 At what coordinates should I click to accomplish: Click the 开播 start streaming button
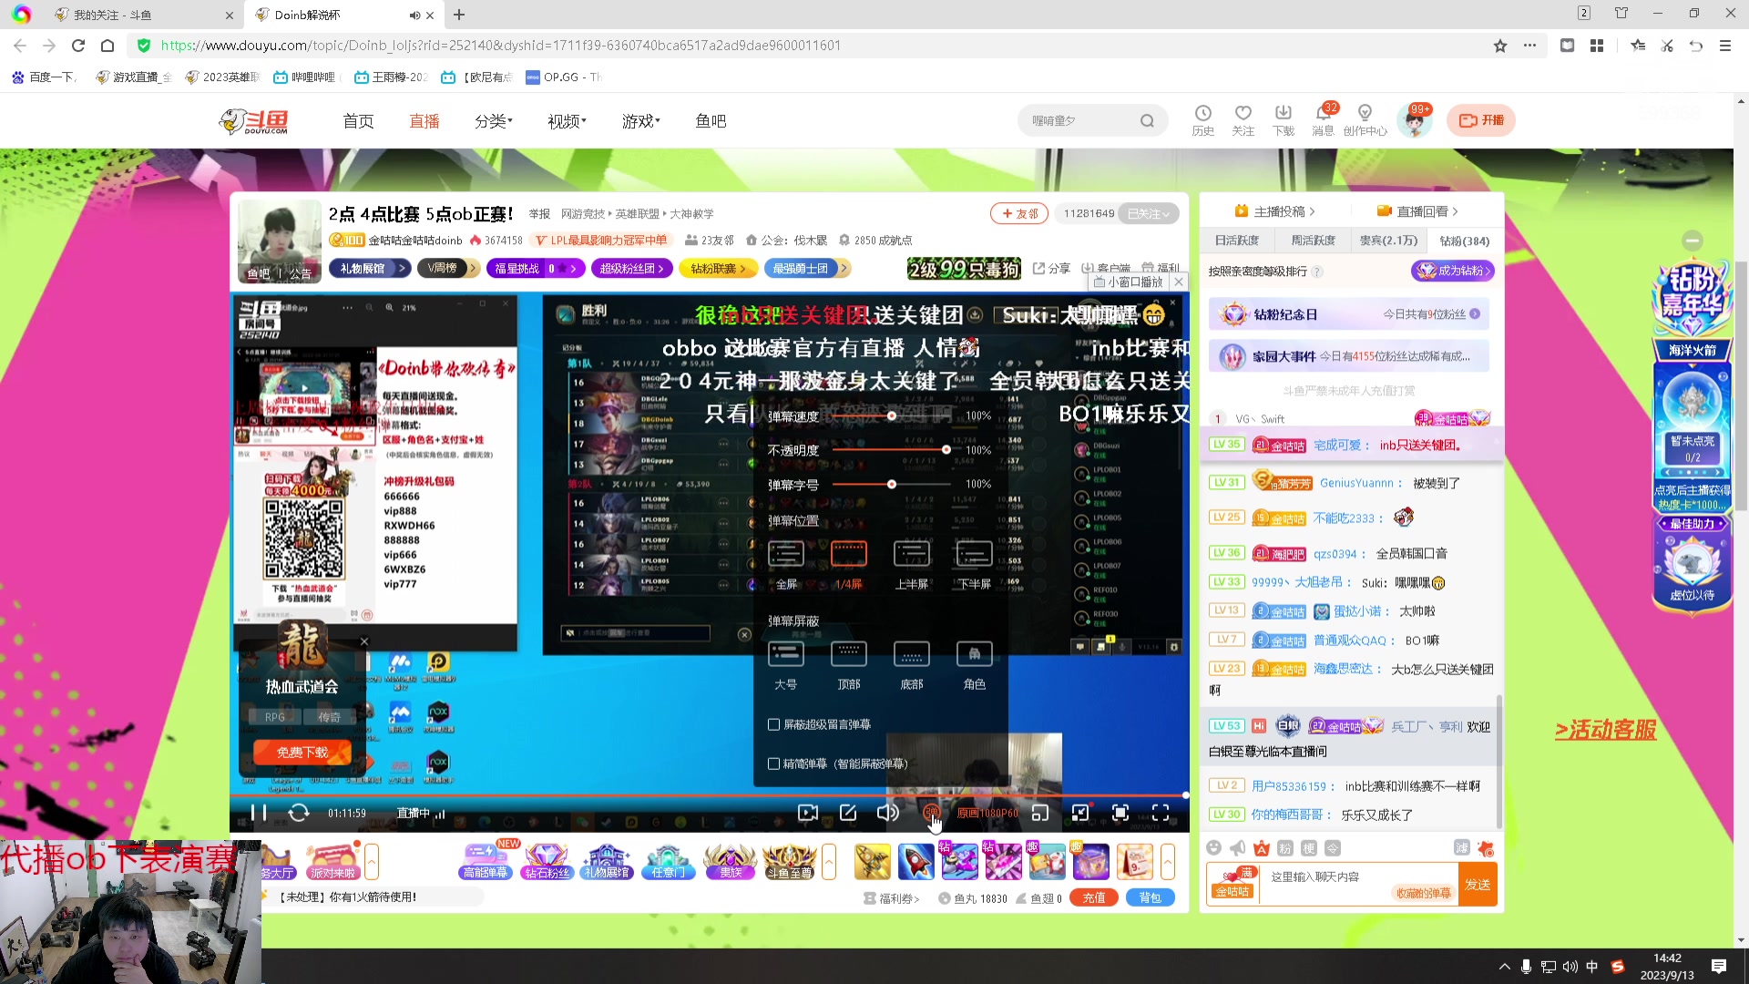click(1481, 120)
